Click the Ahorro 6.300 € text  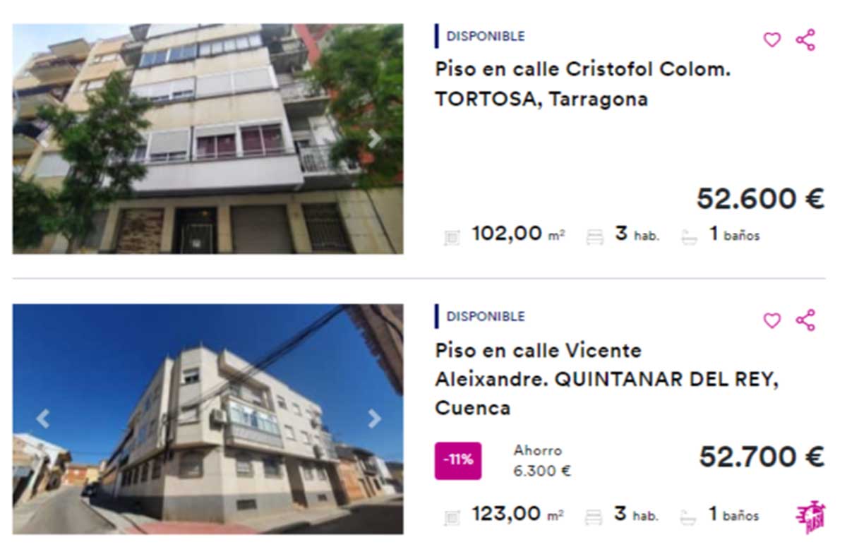(x=542, y=461)
